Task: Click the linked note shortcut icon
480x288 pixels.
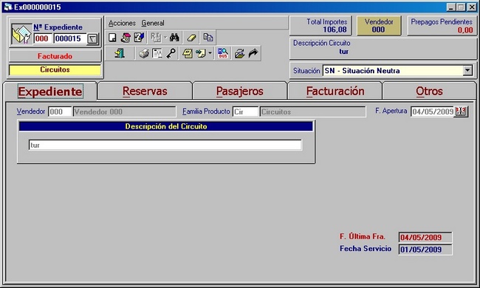Action: coord(201,54)
